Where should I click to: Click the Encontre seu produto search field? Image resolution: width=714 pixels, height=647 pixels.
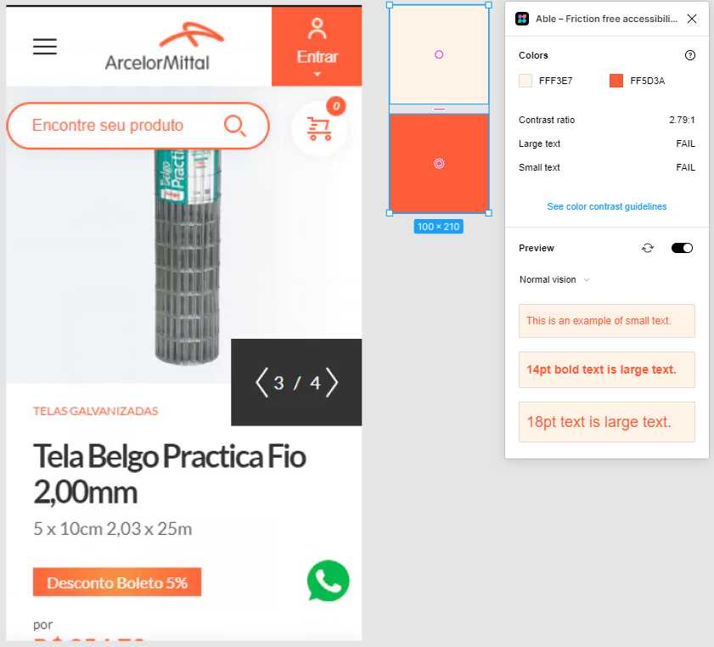click(x=138, y=126)
